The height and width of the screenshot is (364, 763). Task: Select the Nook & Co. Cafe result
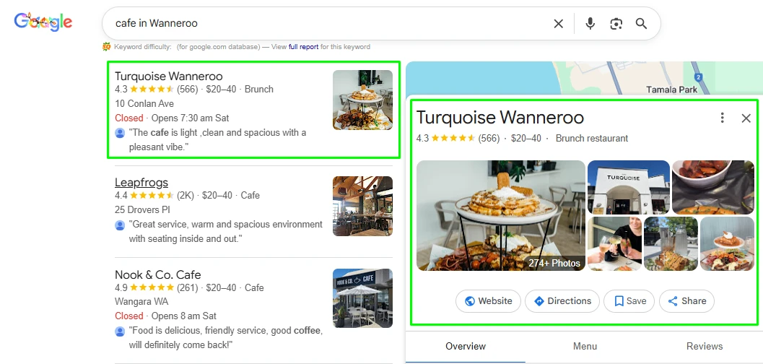point(157,275)
